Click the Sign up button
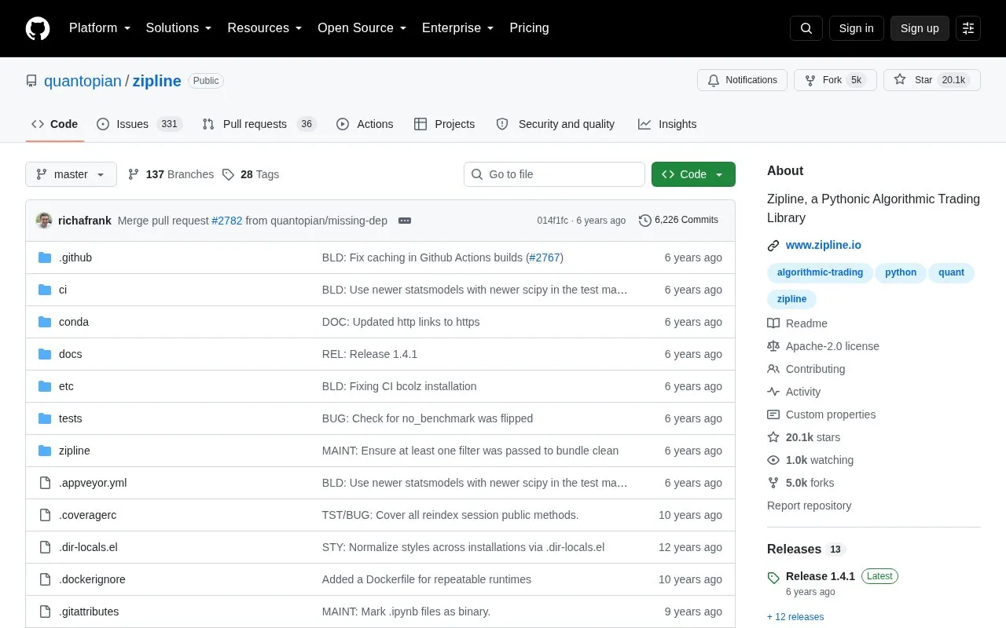The image size is (1006, 628). (x=920, y=28)
